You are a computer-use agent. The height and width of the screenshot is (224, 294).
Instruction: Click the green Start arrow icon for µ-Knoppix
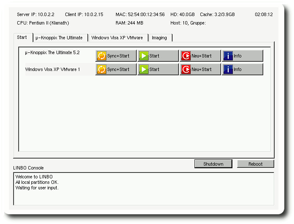(x=144, y=56)
